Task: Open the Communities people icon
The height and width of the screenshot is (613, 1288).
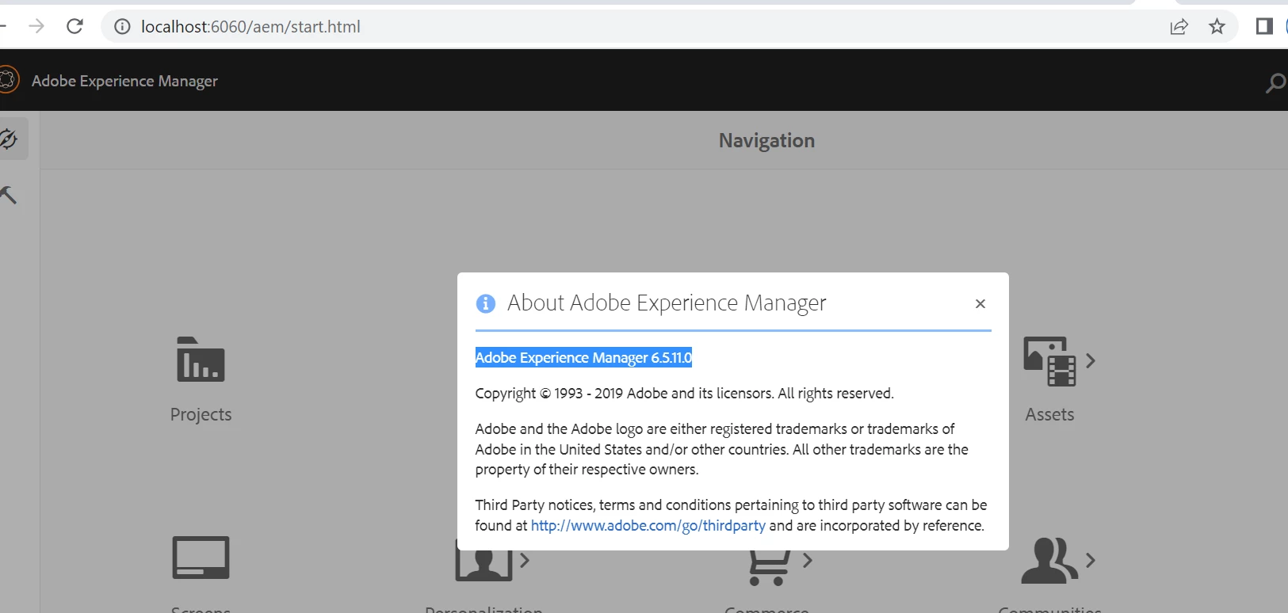Action: [x=1049, y=560]
